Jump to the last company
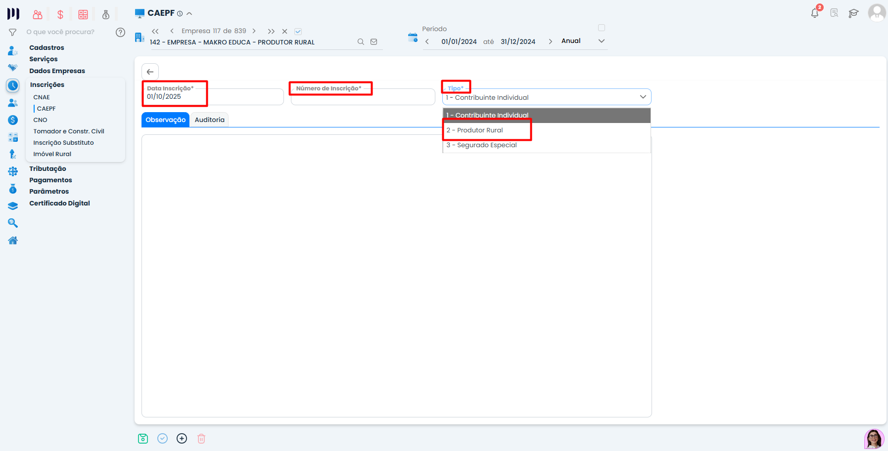The image size is (888, 451). pos(271,31)
